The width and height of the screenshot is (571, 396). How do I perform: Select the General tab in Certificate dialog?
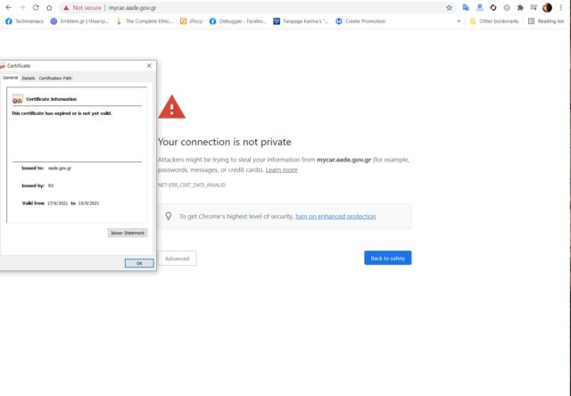[x=10, y=78]
